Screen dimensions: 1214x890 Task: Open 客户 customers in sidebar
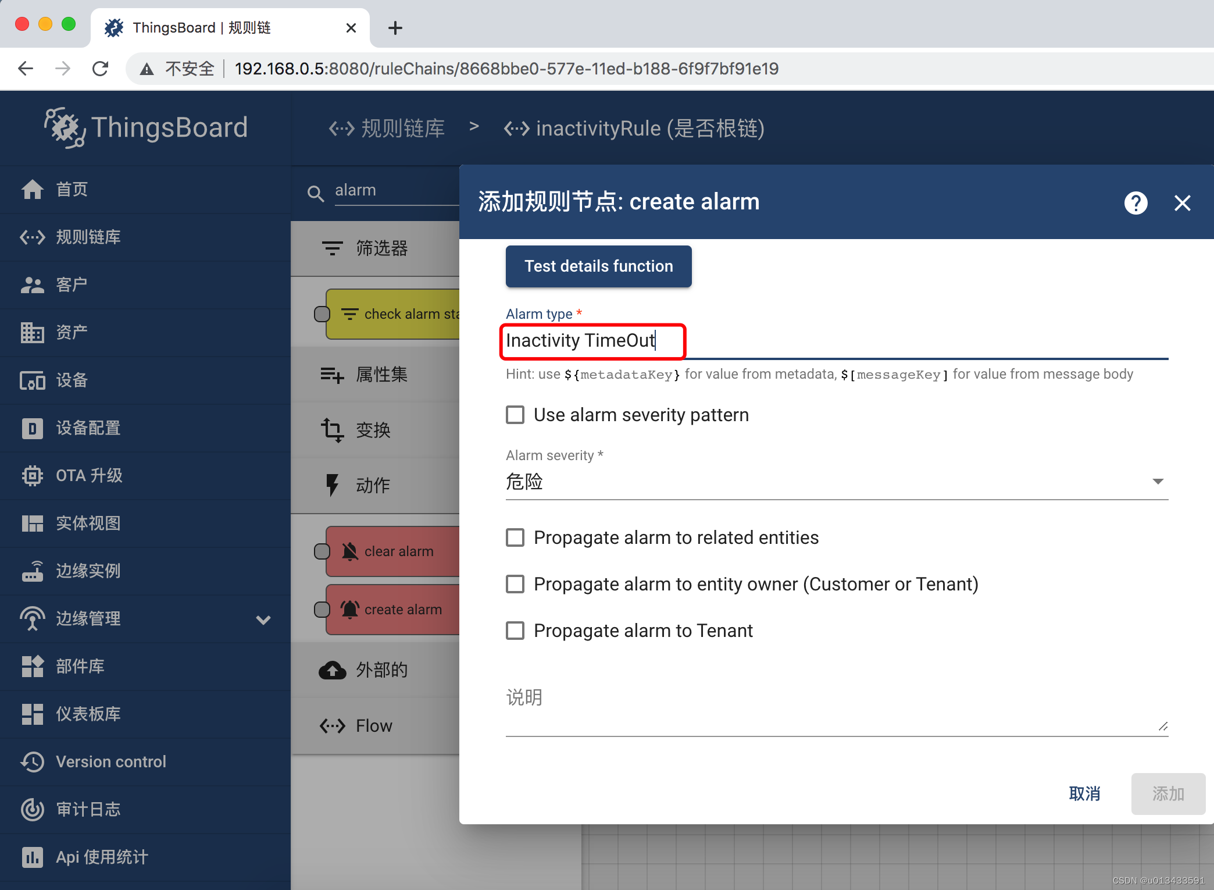click(145, 285)
